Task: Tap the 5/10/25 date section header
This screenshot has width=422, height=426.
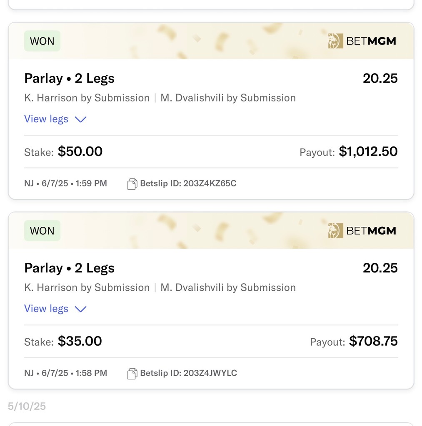Action: (x=27, y=406)
